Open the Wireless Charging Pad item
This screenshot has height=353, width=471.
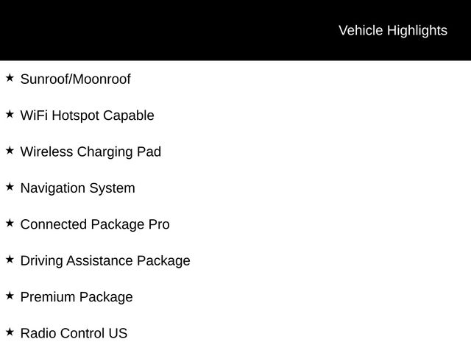(91, 151)
